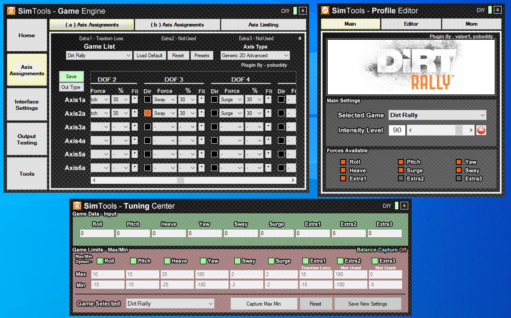
Task: Click the axis table scrollbar left arrow
Action: coord(94,180)
